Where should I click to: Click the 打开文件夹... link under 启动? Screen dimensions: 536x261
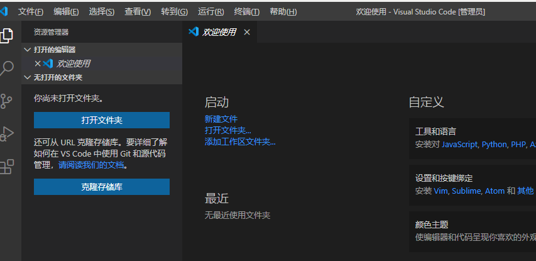(x=227, y=130)
